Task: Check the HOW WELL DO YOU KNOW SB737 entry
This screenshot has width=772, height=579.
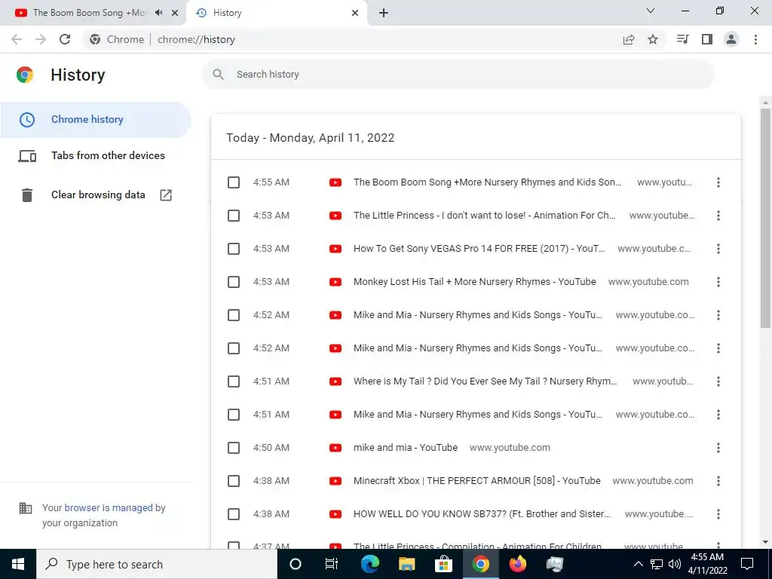Action: [234, 514]
